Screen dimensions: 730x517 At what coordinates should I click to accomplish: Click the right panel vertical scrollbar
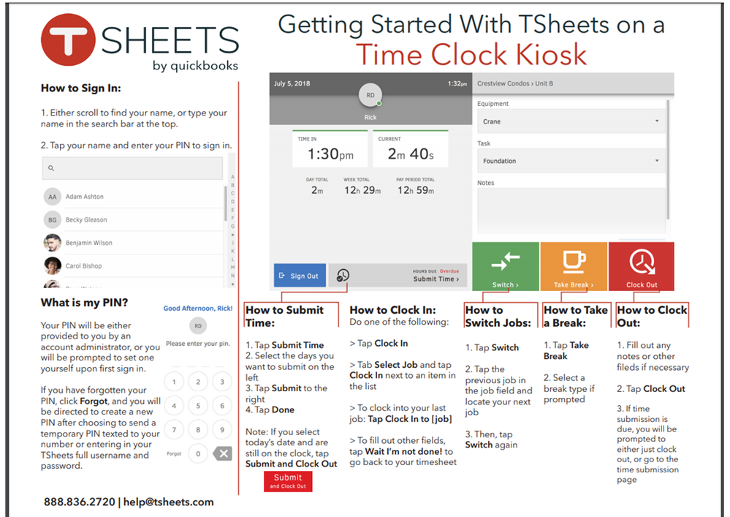click(x=668, y=159)
